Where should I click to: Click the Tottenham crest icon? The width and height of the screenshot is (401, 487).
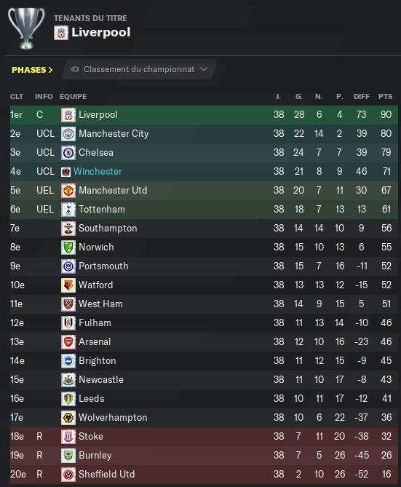(x=68, y=210)
